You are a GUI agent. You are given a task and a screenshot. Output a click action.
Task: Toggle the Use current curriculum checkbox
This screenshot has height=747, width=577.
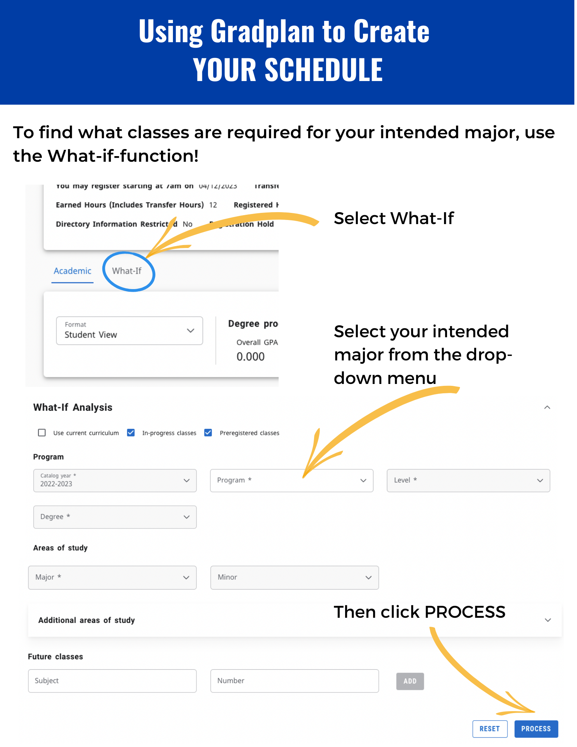tap(42, 433)
